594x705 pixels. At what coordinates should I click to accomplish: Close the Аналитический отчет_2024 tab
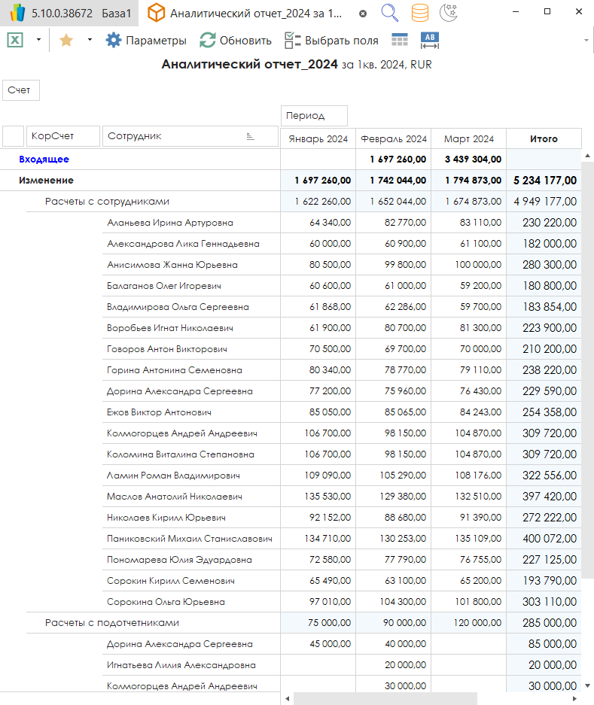coord(363,14)
